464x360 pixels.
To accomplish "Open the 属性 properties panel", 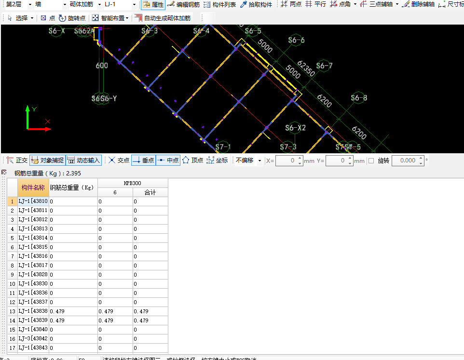I will (153, 4).
